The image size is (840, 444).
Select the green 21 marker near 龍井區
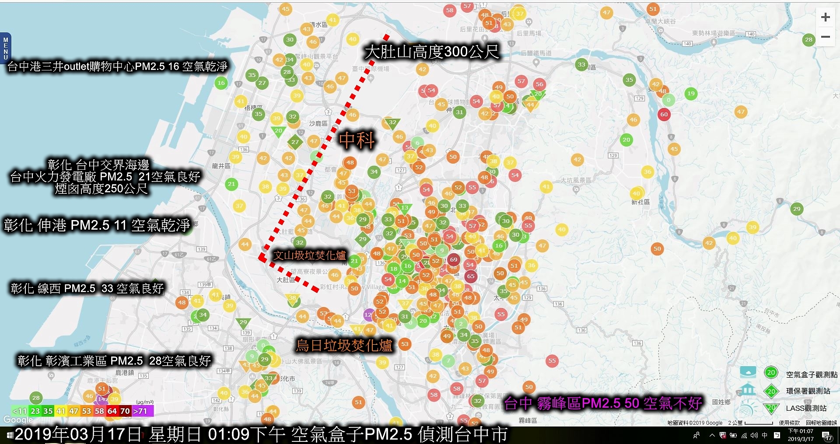pyautogui.click(x=231, y=184)
